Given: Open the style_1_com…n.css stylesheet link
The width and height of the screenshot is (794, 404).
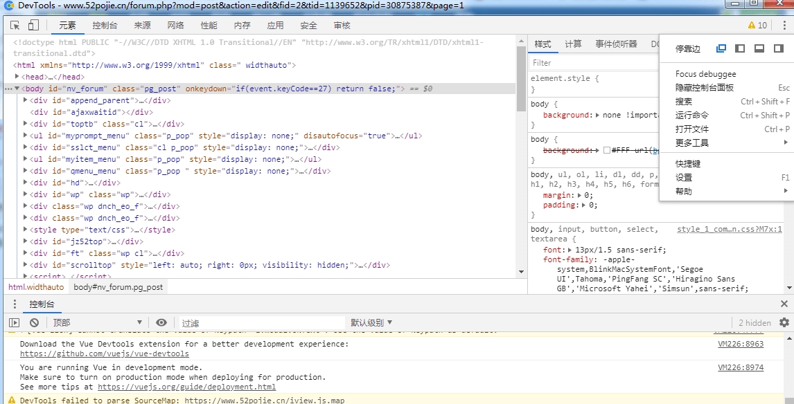Looking at the screenshot, I should click(730, 229).
